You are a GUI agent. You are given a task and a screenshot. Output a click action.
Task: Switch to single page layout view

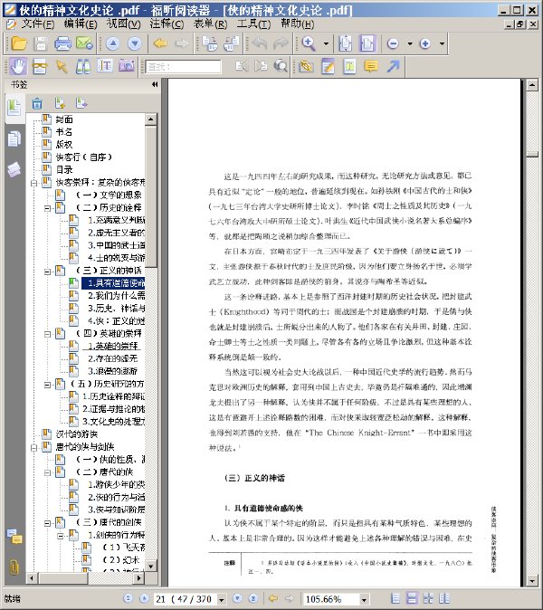click(x=395, y=598)
